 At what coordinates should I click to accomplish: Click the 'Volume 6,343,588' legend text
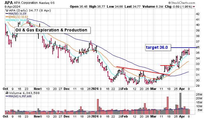24,93
